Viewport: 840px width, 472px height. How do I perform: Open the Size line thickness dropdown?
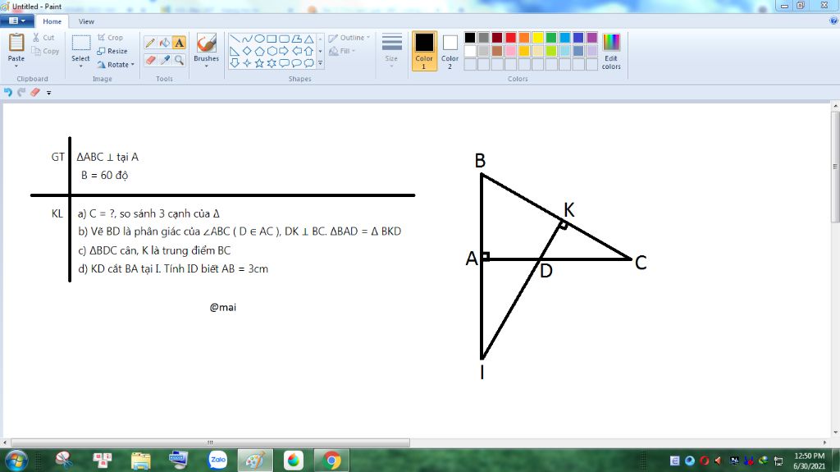click(391, 50)
